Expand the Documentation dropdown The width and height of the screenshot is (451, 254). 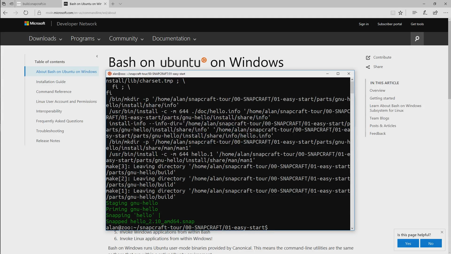pos(174,38)
